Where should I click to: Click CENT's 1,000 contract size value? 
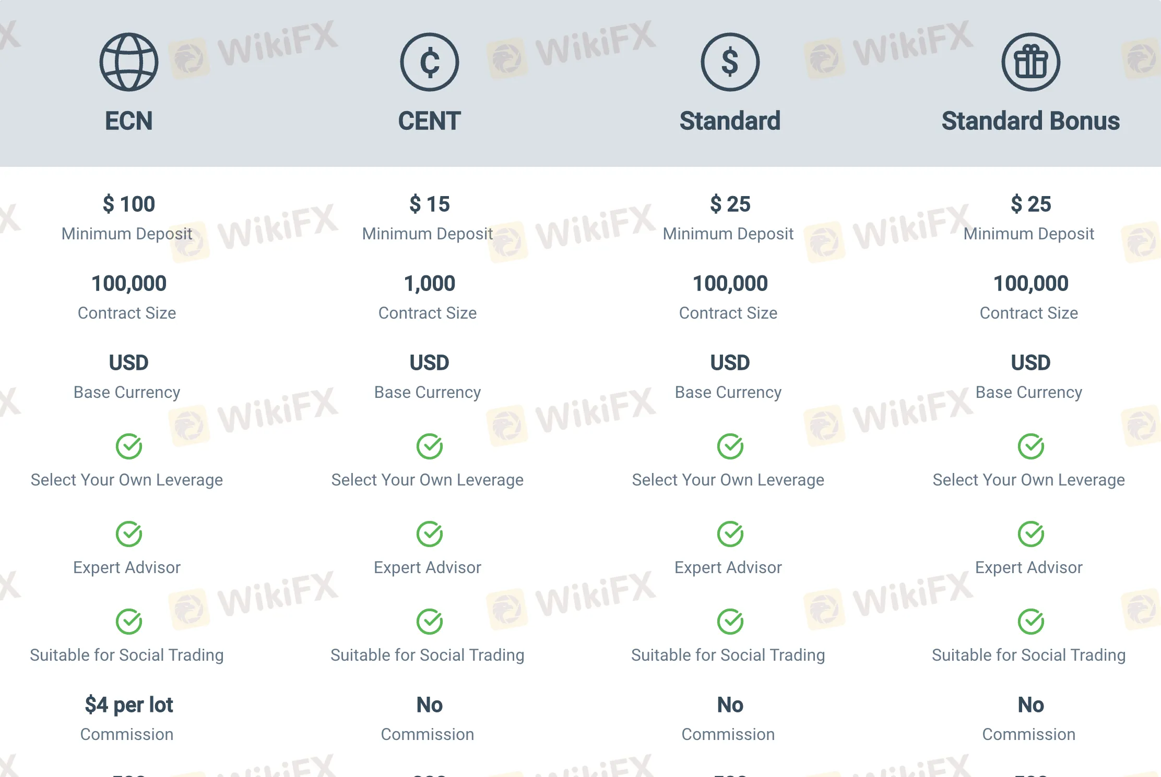click(x=430, y=284)
